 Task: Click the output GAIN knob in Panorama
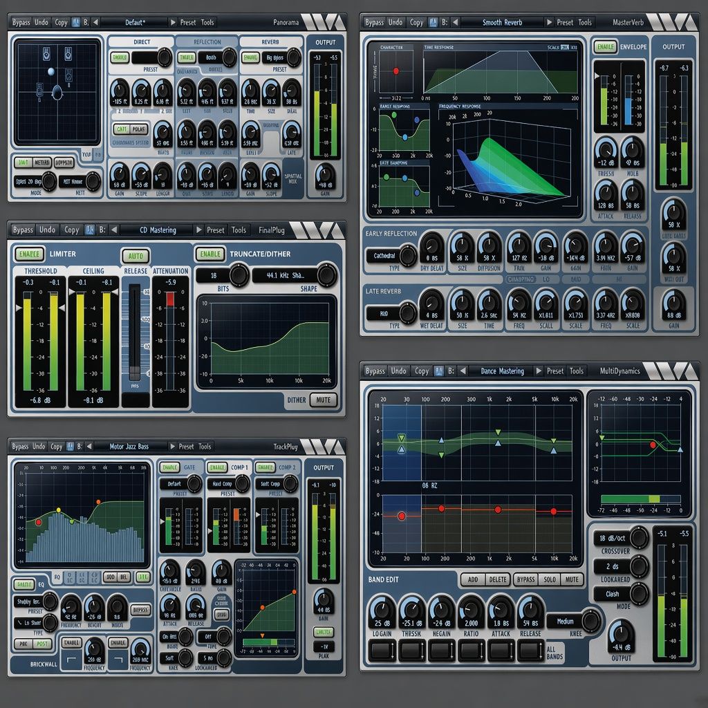(325, 176)
